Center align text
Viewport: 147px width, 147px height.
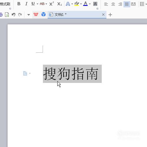[113, 4]
